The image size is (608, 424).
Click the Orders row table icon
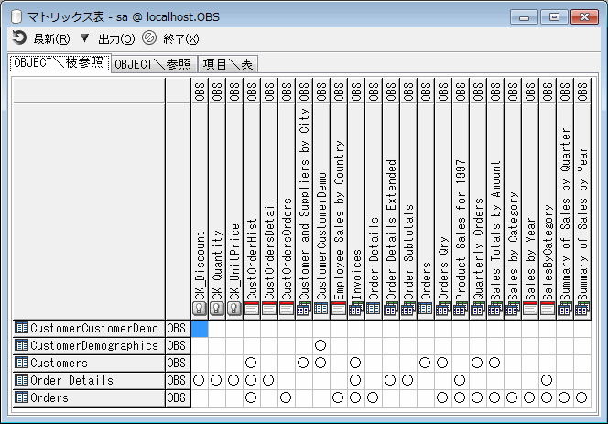[22, 397]
